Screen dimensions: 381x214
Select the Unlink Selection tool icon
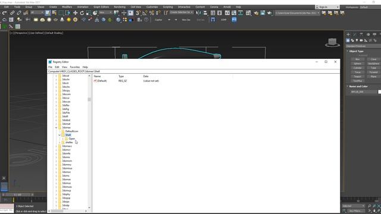tap(18, 13)
